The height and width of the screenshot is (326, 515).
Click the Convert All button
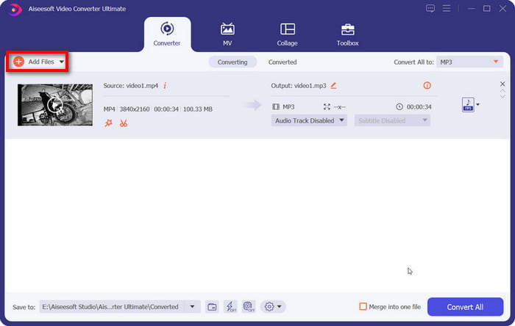(x=465, y=307)
